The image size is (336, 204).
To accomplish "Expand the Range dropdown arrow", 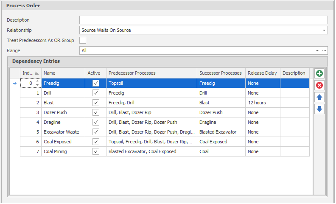I will pos(317,50).
